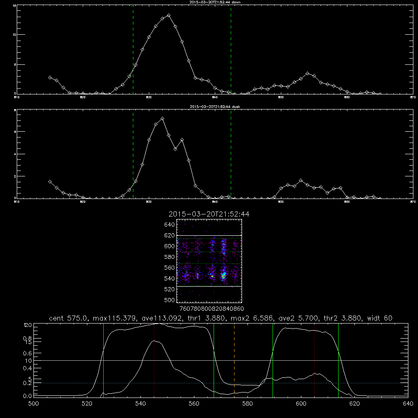Click the 'thr1 3.880' text
This screenshot has height=418, width=418.
(207, 318)
